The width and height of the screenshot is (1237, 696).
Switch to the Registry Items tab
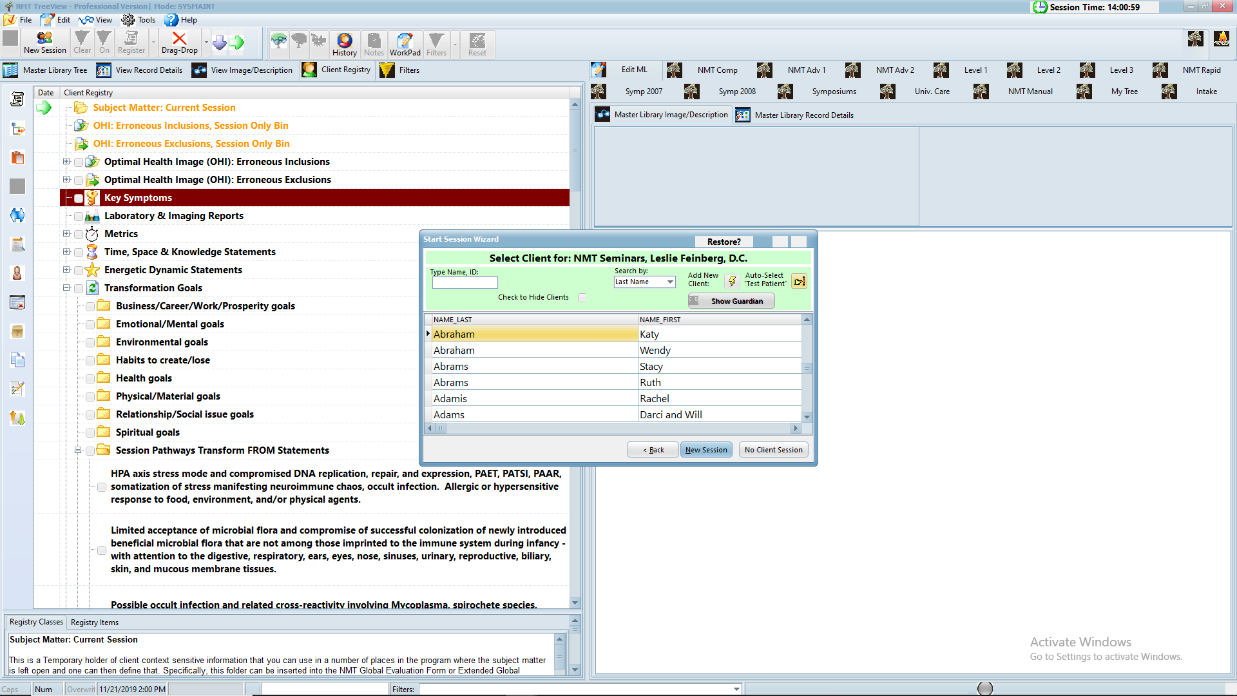94,623
